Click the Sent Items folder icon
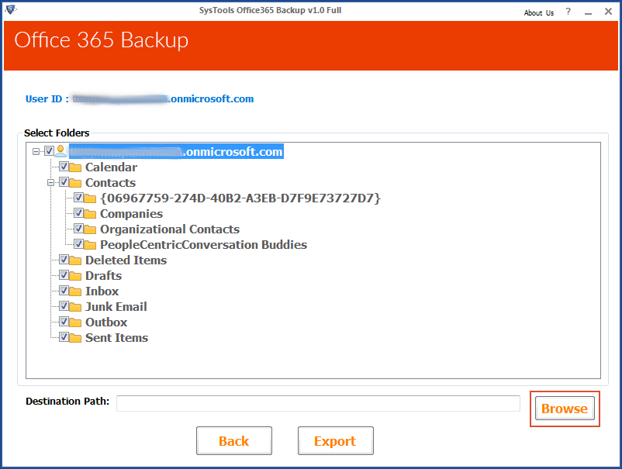This screenshot has width=622, height=469. click(76, 338)
